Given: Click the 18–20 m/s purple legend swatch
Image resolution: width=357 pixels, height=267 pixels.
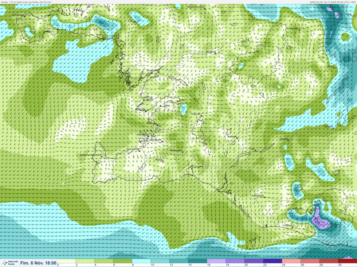Looking at the screenshot, I should tap(235, 261).
